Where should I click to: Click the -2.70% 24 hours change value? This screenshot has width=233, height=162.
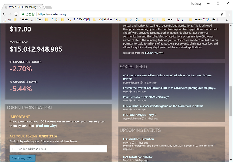[x=21, y=69]
